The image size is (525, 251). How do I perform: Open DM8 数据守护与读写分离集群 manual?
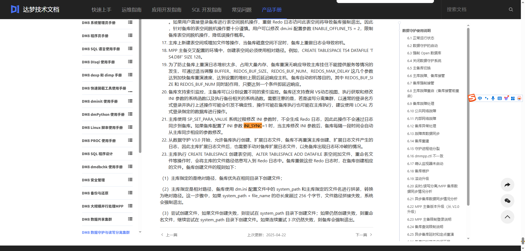(106, 232)
